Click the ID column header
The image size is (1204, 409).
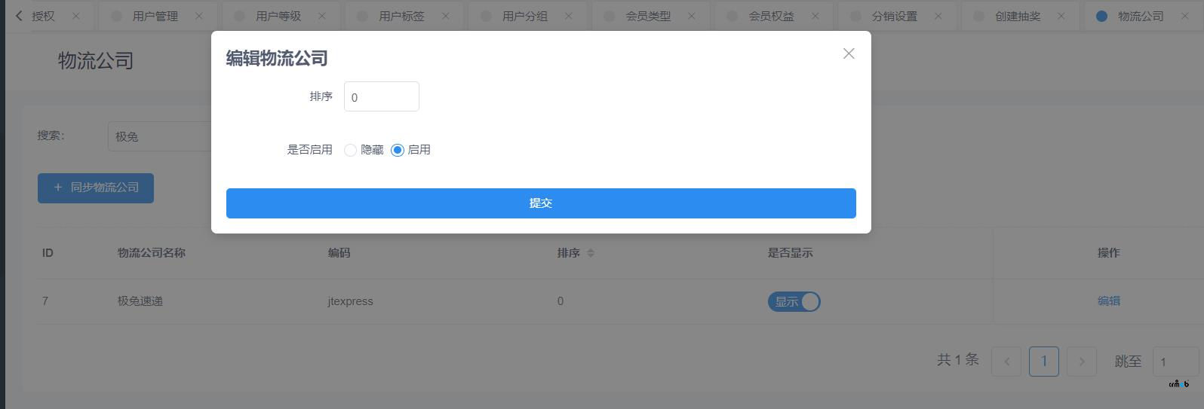point(48,253)
